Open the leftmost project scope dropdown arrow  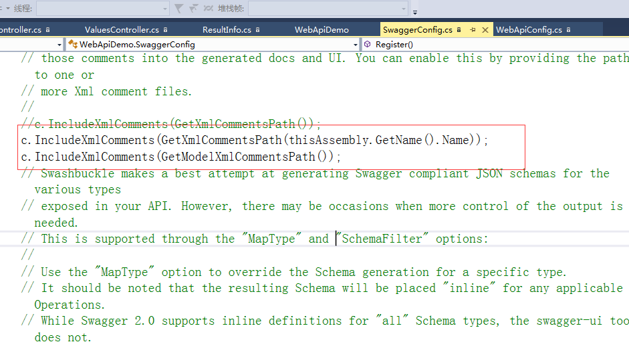(x=59, y=45)
